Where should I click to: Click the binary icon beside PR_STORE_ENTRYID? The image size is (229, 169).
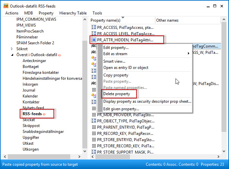[94, 140]
